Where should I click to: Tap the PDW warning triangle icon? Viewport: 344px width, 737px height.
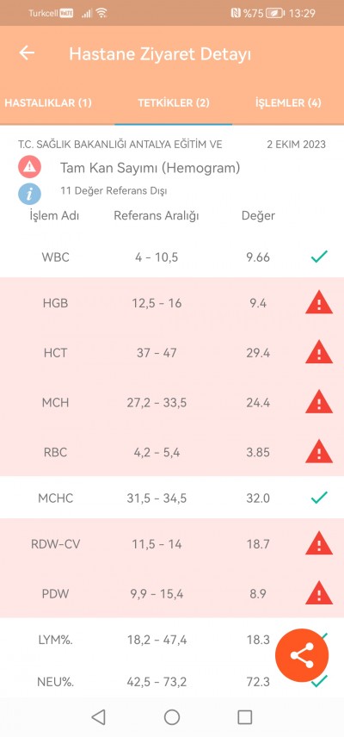point(319,593)
